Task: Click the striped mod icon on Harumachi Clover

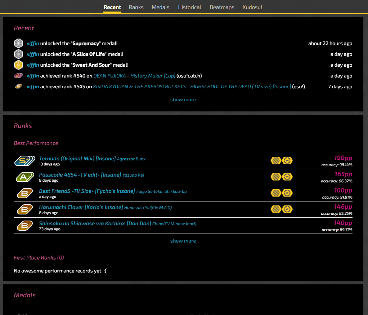Action: tap(276, 209)
